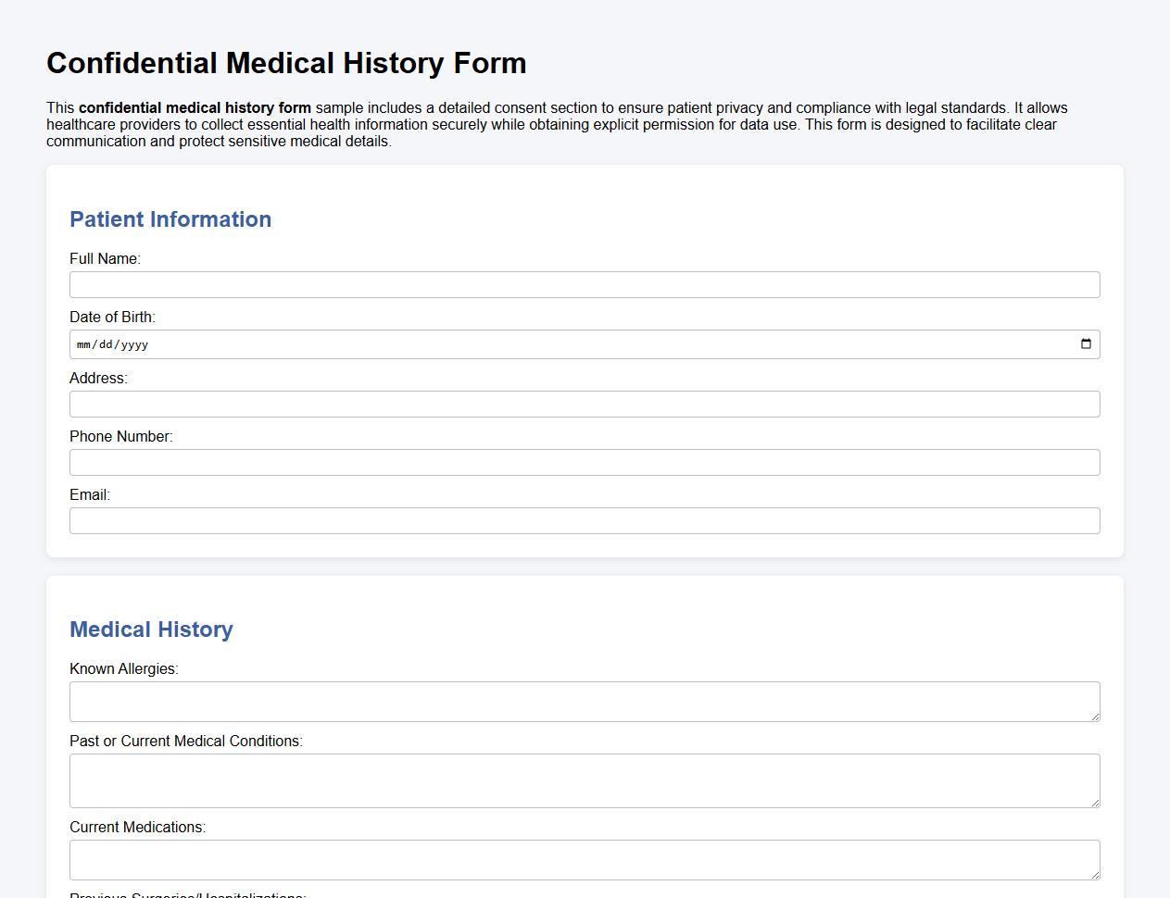This screenshot has width=1170, height=898.
Task: Click the Address input field
Action: coord(584,404)
